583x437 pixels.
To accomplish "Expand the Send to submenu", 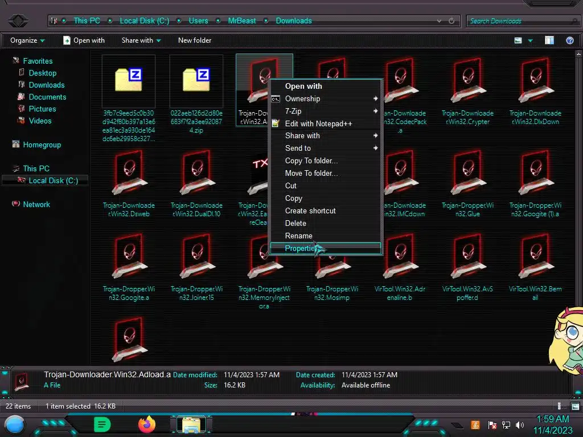I will click(326, 148).
